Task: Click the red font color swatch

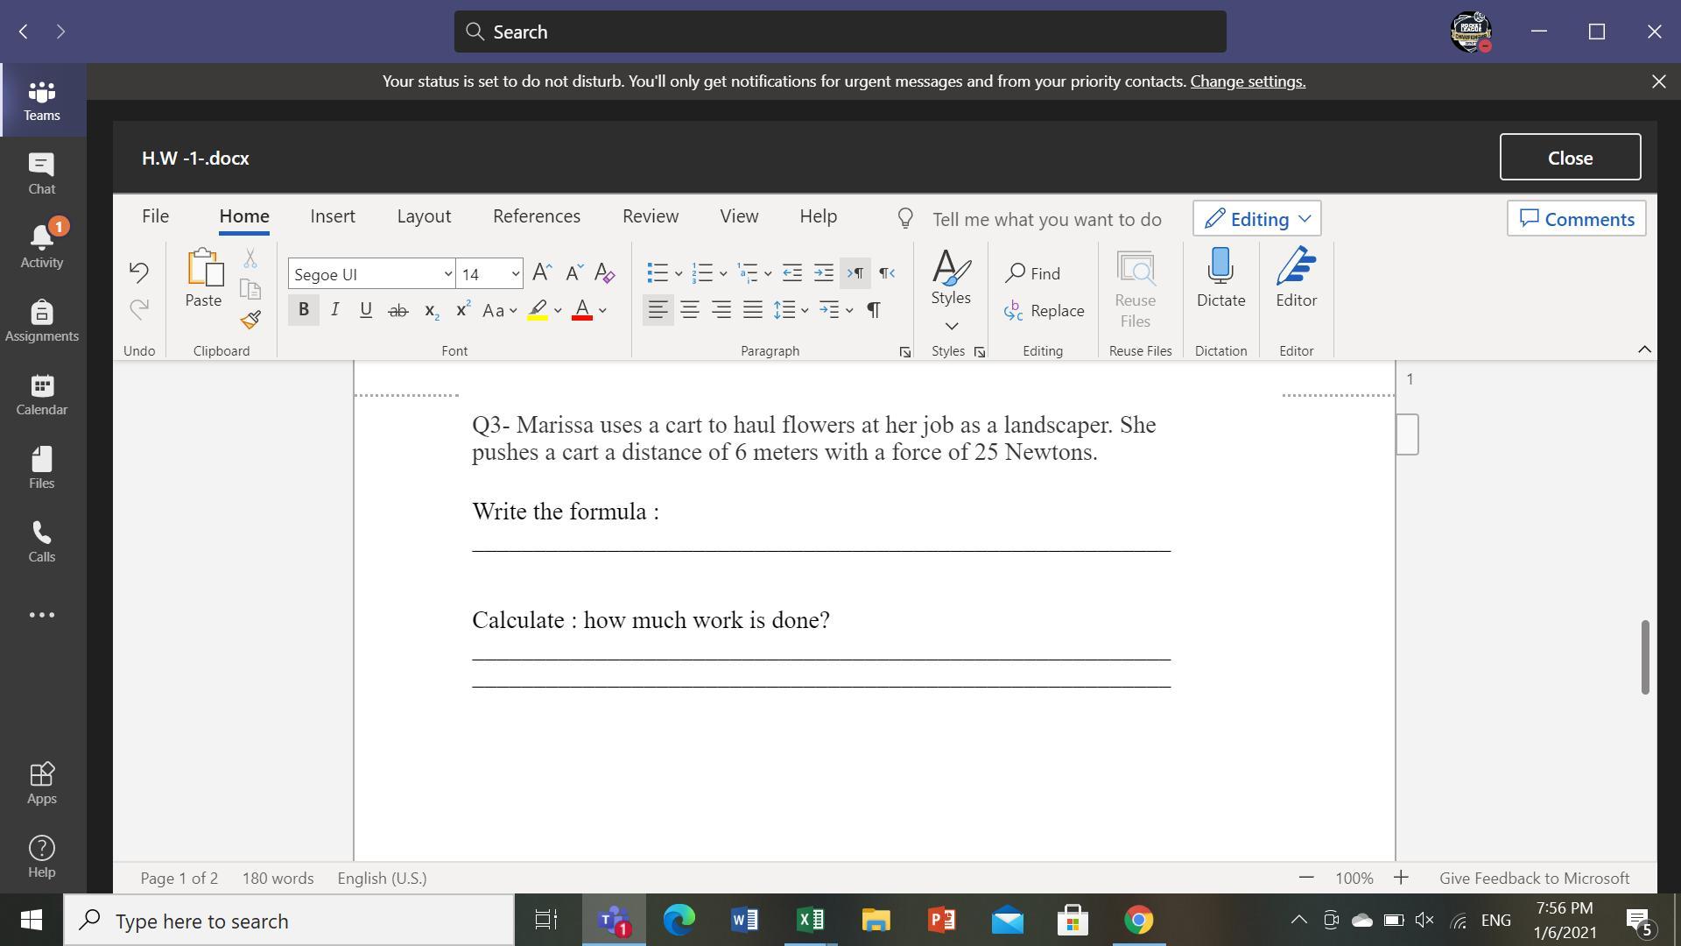Action: (x=582, y=310)
